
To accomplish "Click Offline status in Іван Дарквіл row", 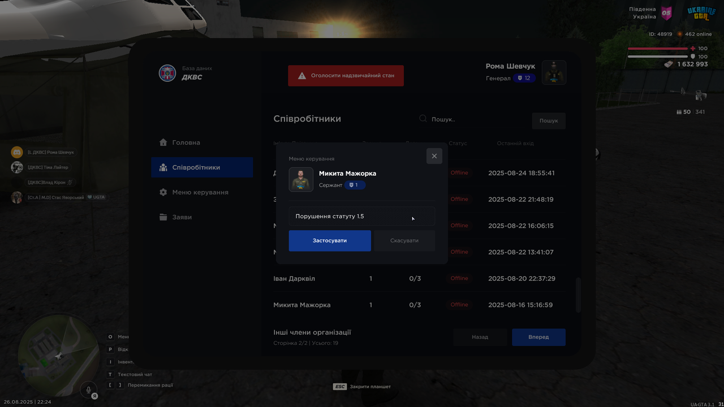I will tap(459, 278).
